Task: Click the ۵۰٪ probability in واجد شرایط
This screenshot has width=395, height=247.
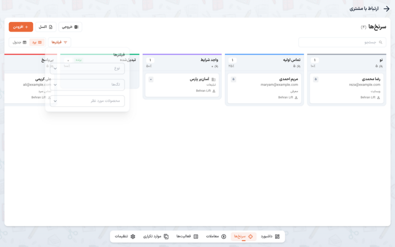Action: pos(149,66)
